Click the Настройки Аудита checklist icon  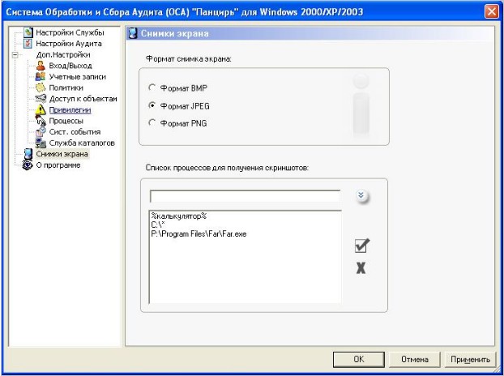tap(28, 44)
